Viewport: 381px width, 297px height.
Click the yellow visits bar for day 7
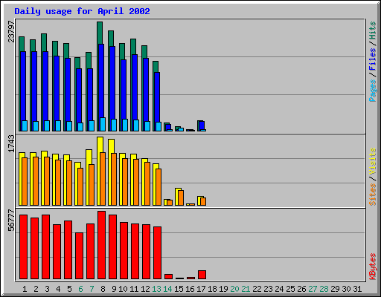tap(89, 157)
